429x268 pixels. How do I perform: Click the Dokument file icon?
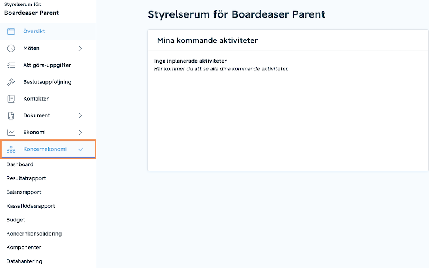point(11,115)
